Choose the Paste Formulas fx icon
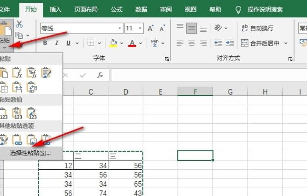 point(17,73)
